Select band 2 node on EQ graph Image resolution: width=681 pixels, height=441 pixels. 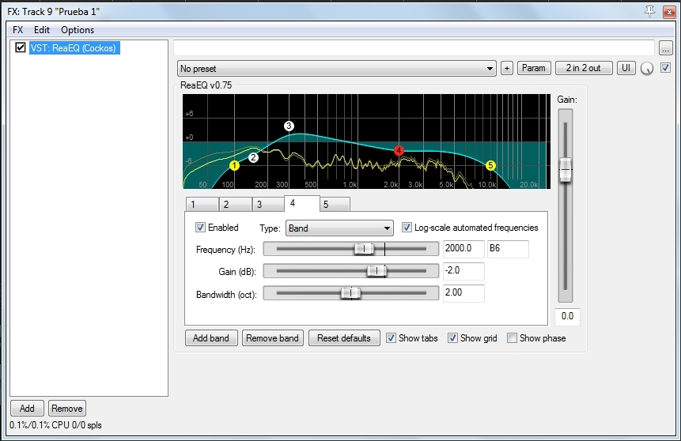tap(253, 157)
